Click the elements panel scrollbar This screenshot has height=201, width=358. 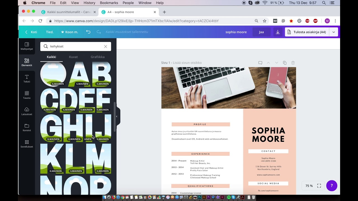115,117
